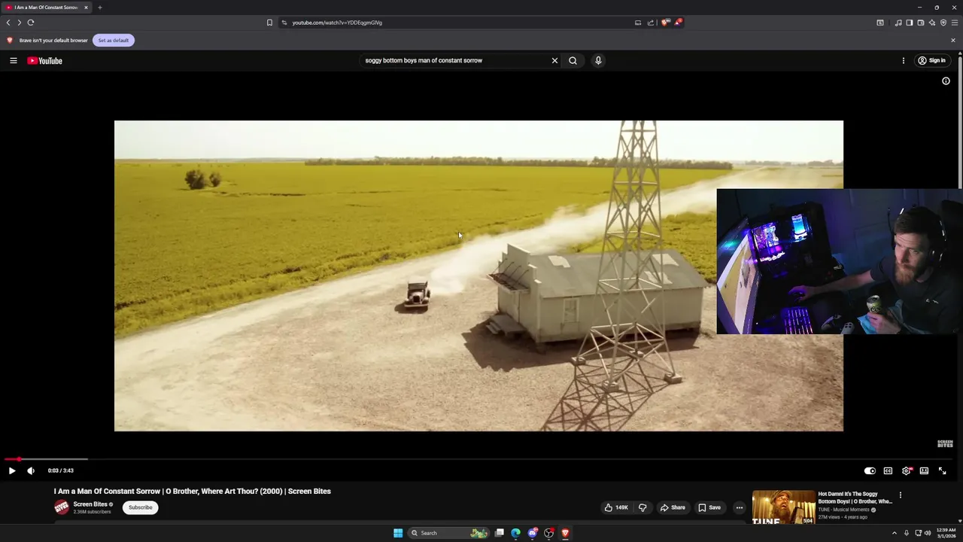Click the YouTube search input field
Viewport: 963px width, 542px height.
[455, 60]
